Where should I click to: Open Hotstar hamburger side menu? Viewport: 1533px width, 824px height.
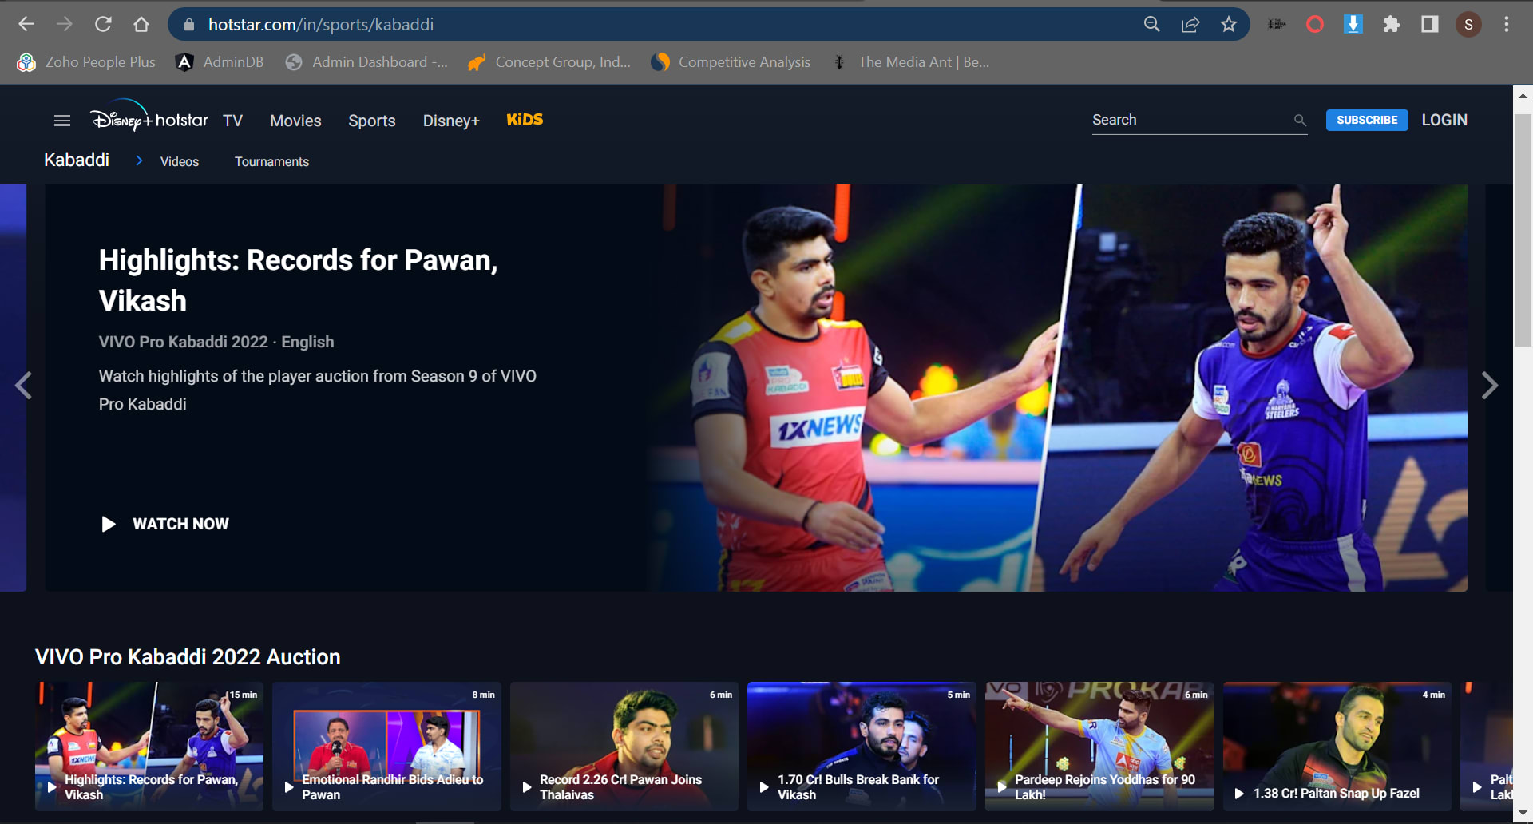[62, 121]
